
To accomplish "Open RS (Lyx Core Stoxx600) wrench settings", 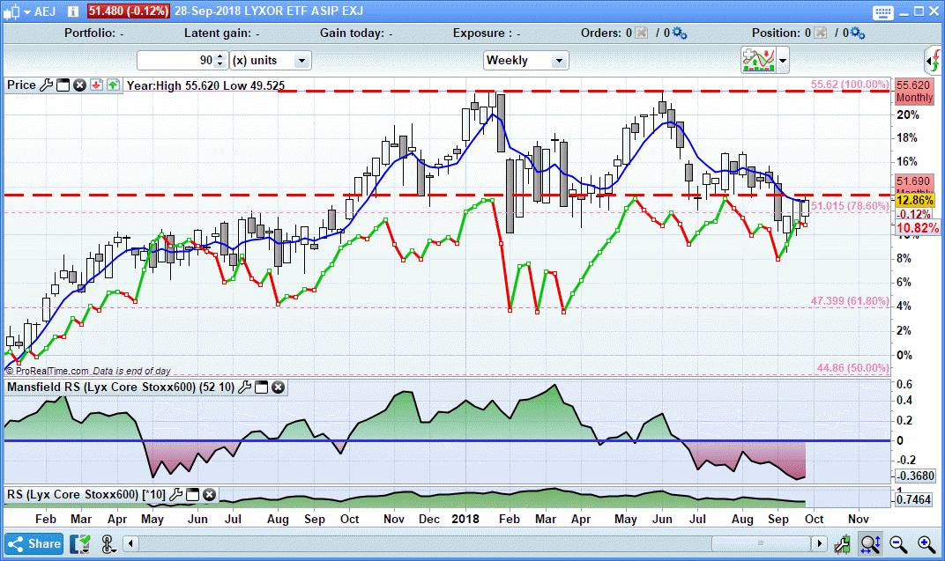I will [x=175, y=495].
